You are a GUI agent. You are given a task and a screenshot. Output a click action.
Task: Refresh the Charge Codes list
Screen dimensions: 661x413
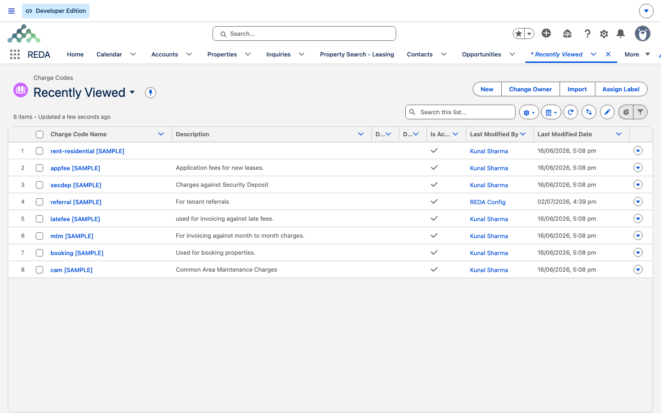pos(571,112)
